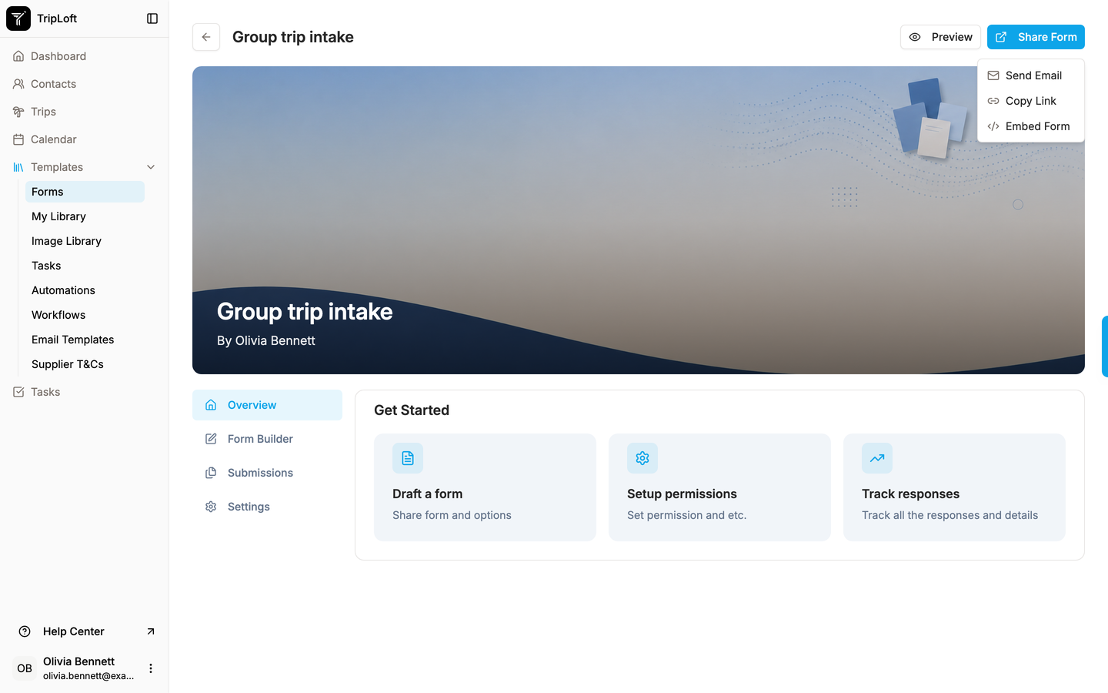The image size is (1108, 693).
Task: Click the chain link icon beside Copy Link
Action: [993, 101]
